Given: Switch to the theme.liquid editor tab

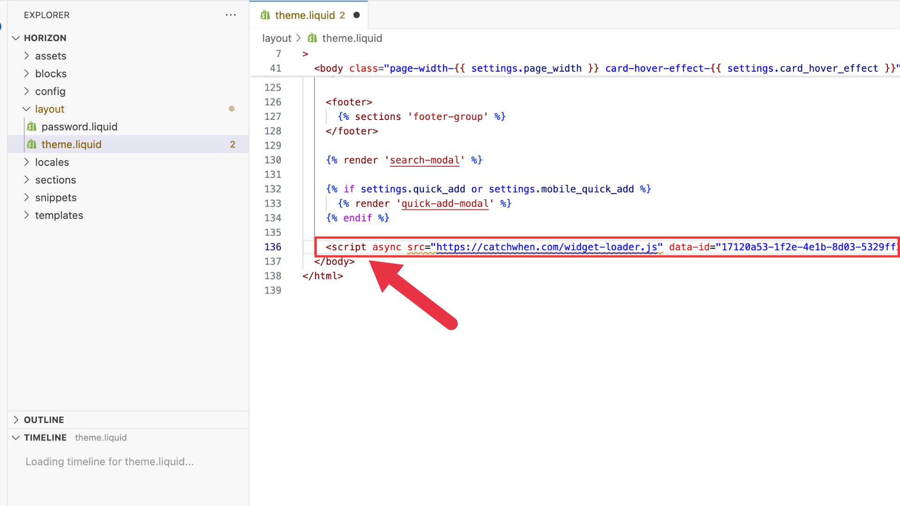Looking at the screenshot, I should pyautogui.click(x=309, y=15).
